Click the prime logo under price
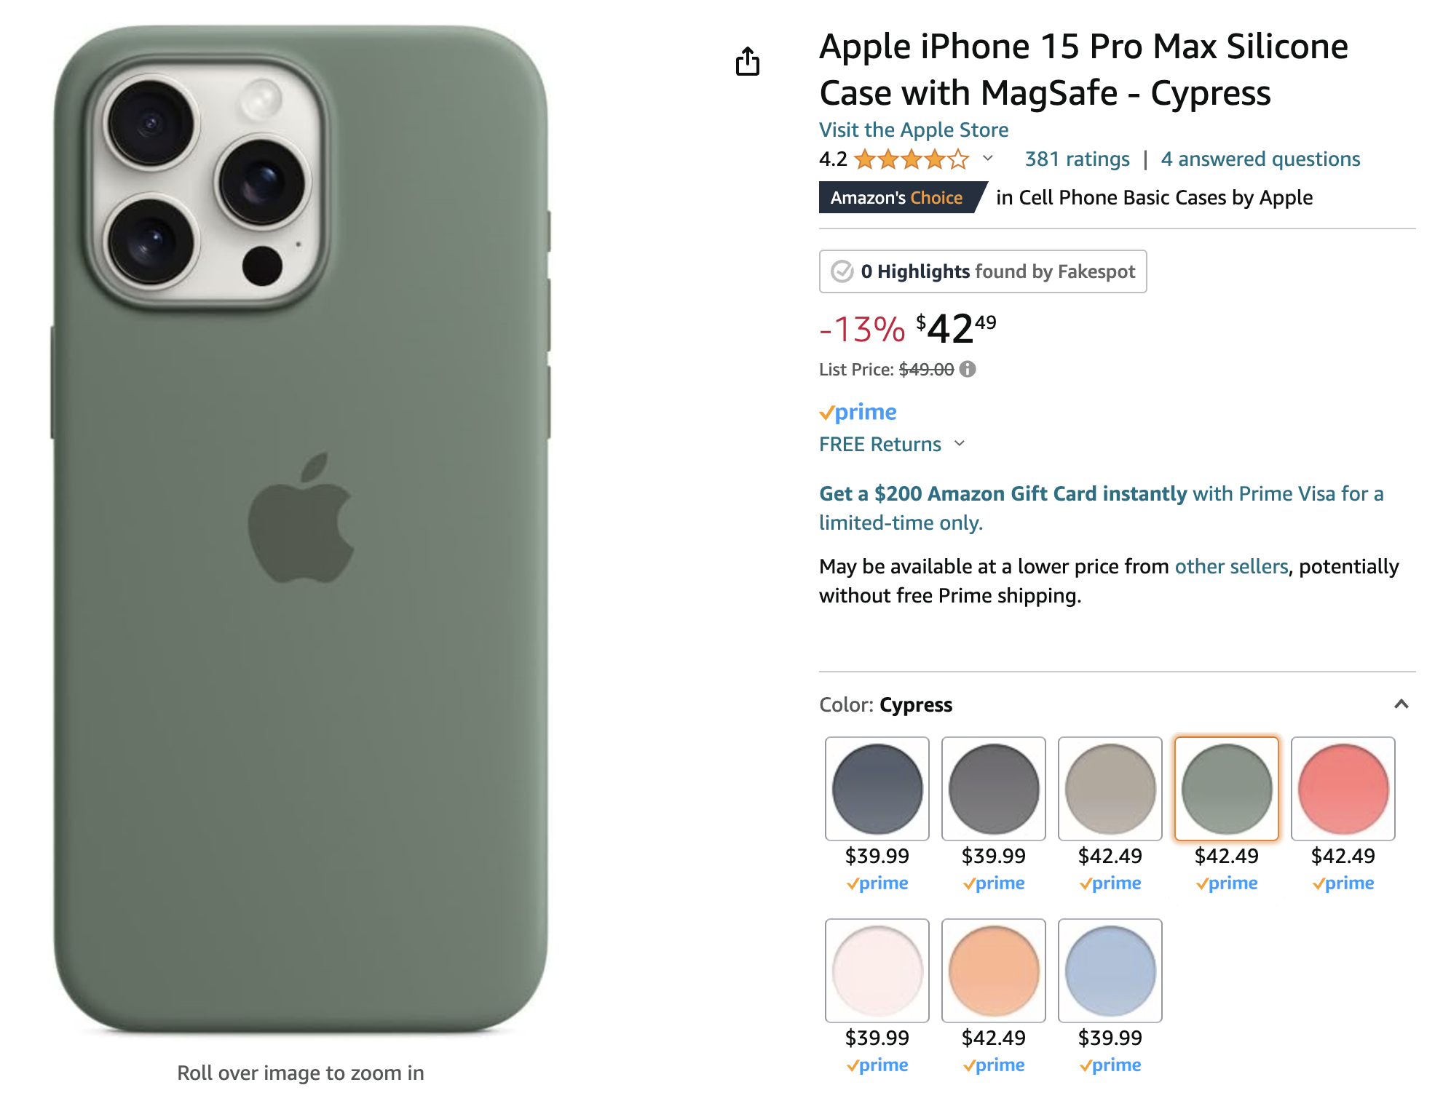The height and width of the screenshot is (1109, 1443). (x=858, y=412)
